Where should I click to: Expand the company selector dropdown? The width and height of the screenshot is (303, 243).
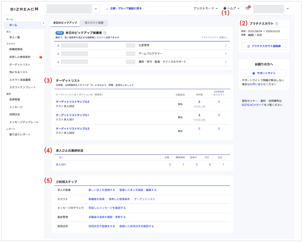(96, 9)
